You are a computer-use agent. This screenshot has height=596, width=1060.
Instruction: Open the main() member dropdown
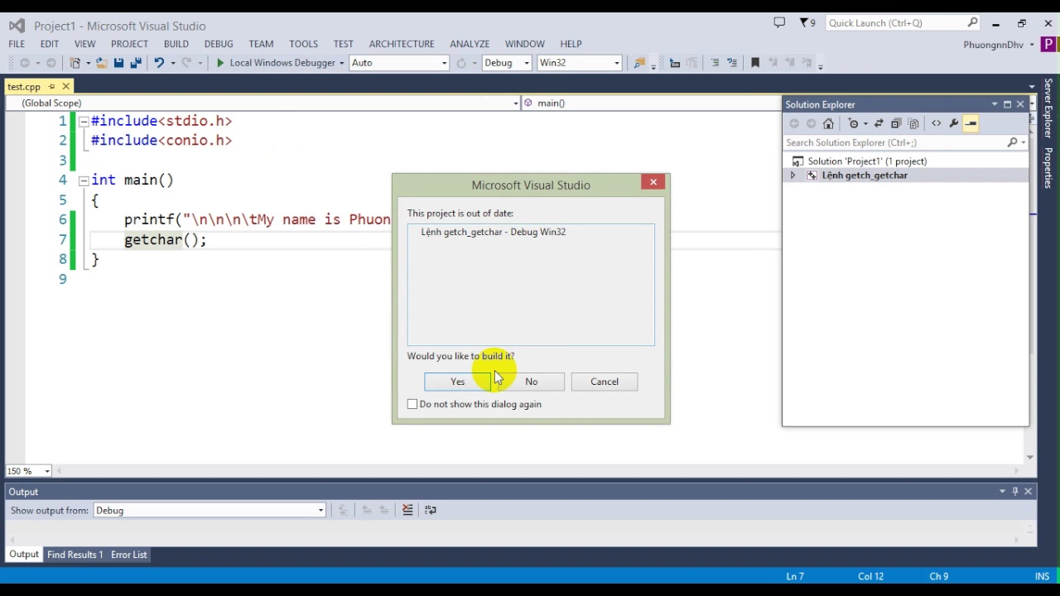(x=651, y=103)
